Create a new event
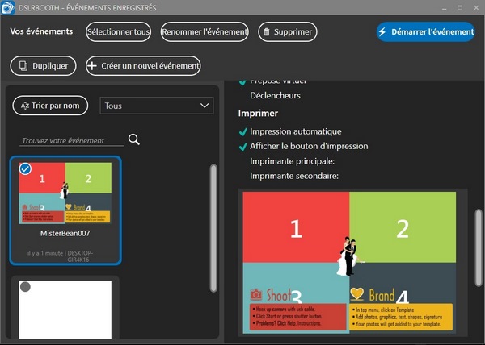The image size is (485, 345). [143, 65]
